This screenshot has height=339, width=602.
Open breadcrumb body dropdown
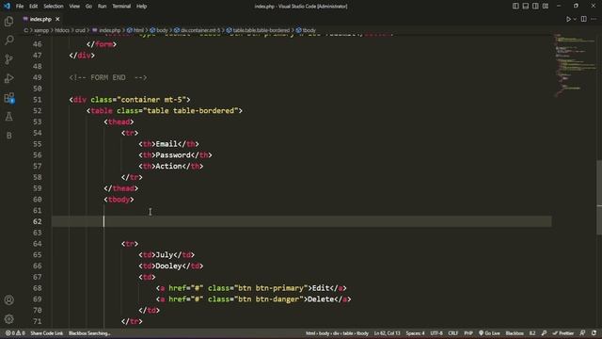(159, 30)
